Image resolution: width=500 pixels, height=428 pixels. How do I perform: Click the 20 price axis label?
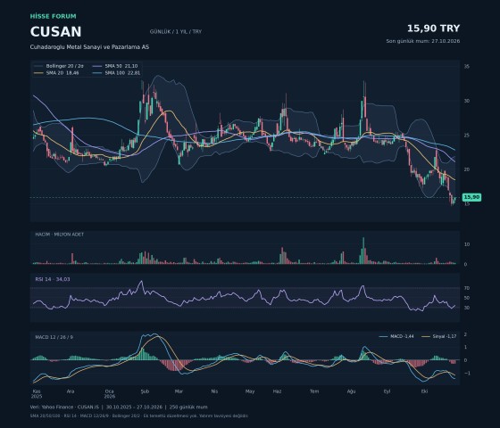(x=466, y=169)
